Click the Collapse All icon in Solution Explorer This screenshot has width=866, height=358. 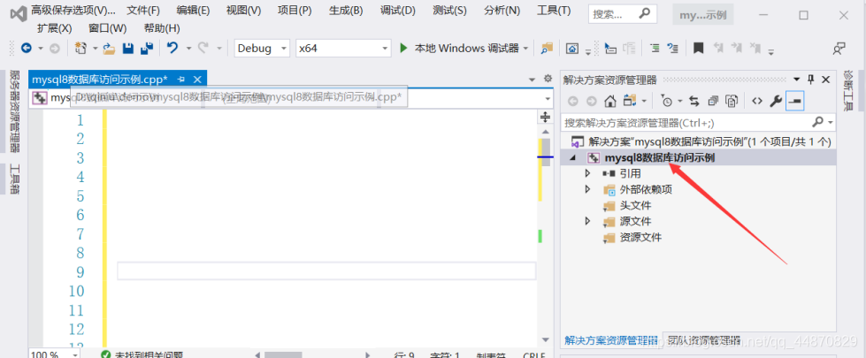pos(713,101)
